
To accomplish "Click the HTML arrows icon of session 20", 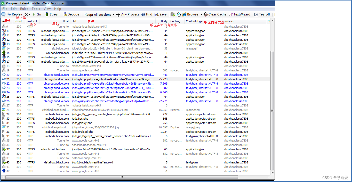I will pyautogui.click(x=4, y=75).
